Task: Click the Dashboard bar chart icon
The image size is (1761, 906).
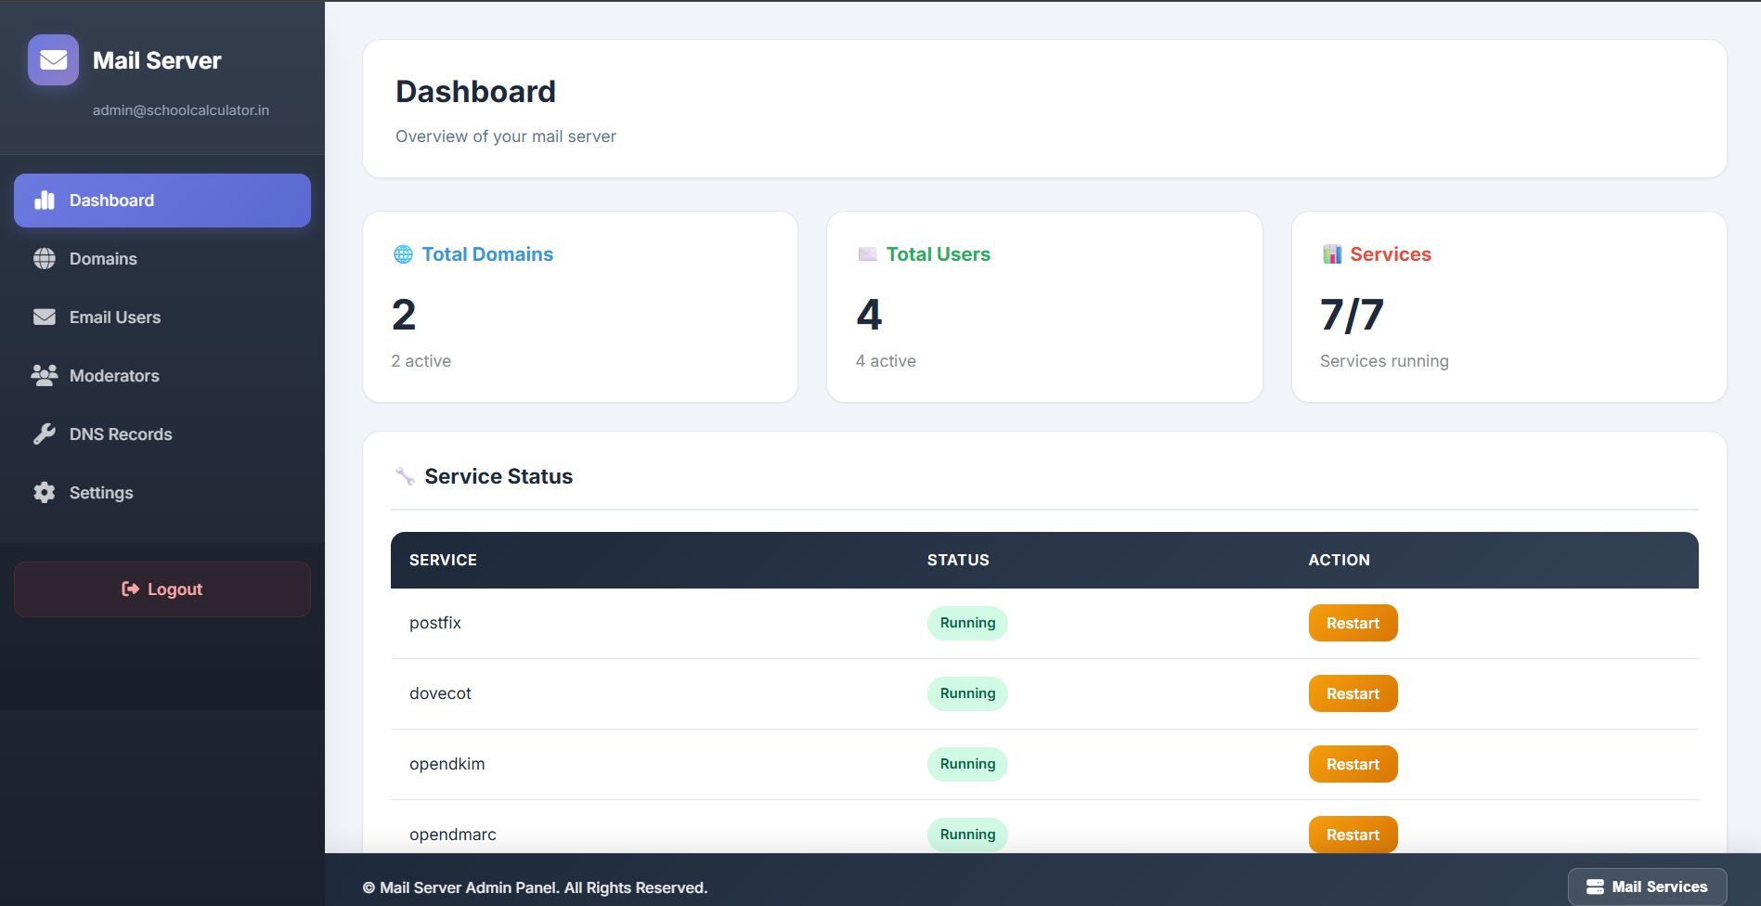Action: pos(45,201)
